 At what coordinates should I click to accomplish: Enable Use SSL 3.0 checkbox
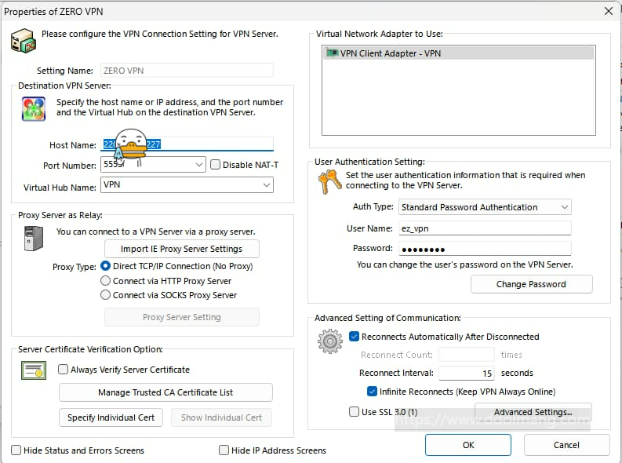(355, 412)
